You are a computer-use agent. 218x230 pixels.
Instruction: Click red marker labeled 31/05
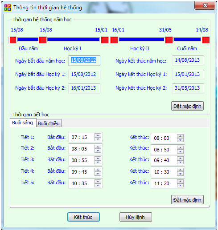pyautogui.click(x=169, y=40)
